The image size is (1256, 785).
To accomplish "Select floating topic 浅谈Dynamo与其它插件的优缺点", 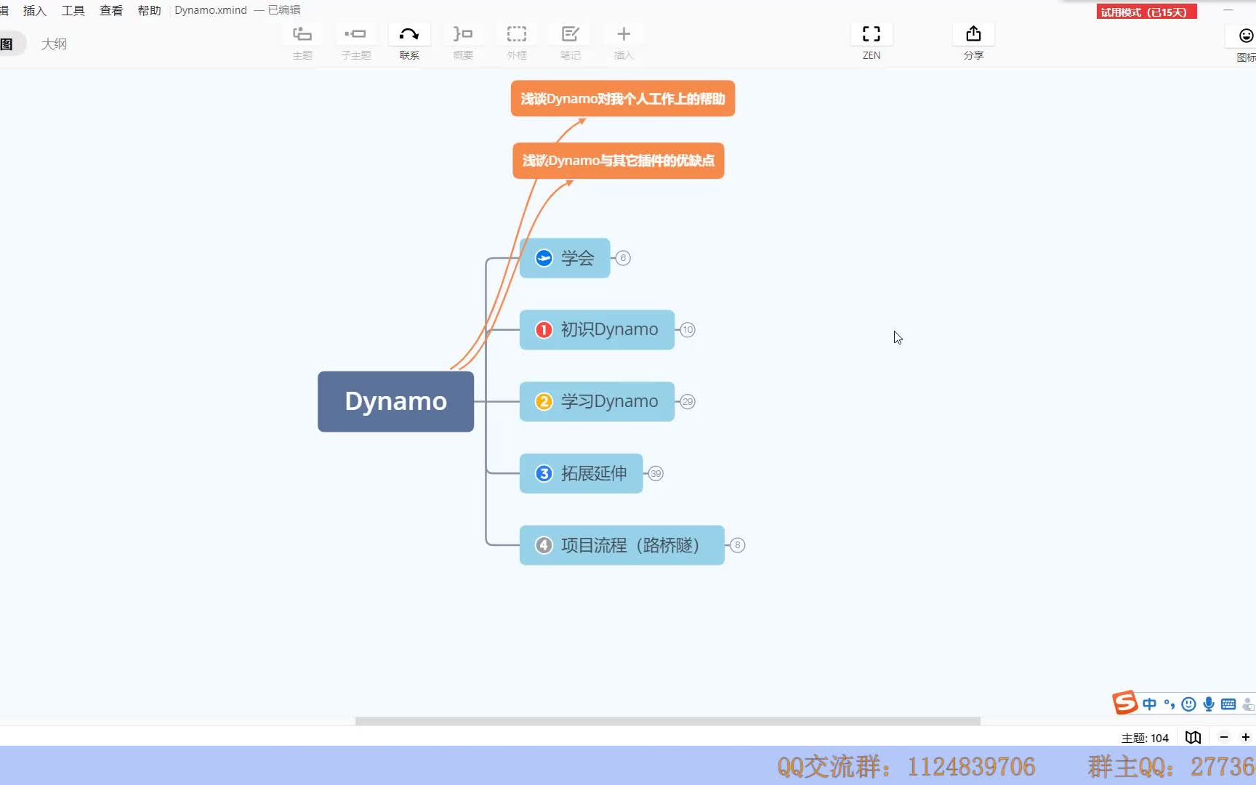I will (x=618, y=161).
